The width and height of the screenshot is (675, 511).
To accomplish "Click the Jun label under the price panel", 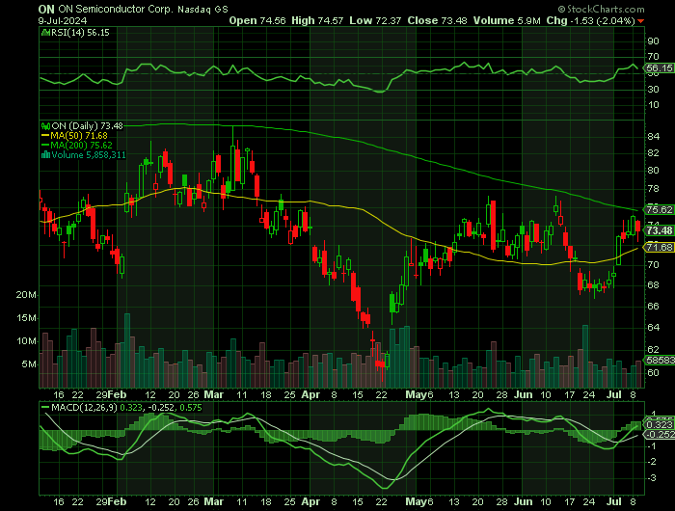I will coord(524,394).
